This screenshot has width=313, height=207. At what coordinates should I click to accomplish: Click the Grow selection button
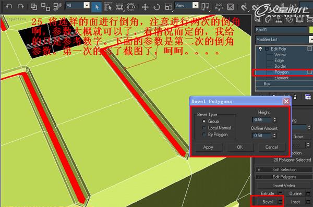[x=301, y=137]
